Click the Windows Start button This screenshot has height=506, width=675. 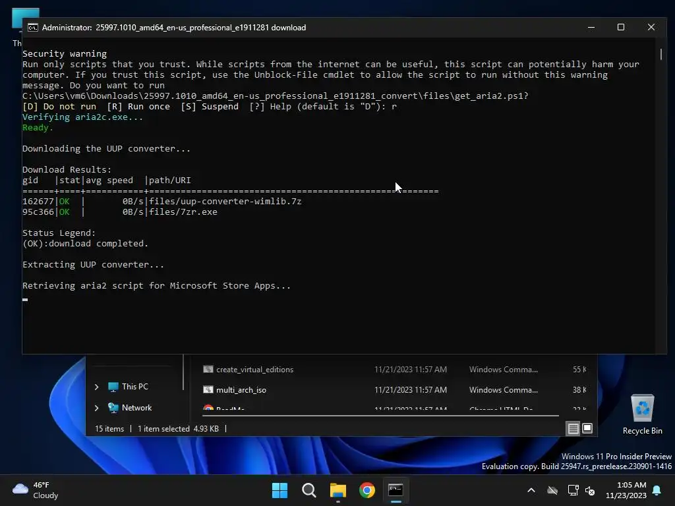click(x=279, y=490)
